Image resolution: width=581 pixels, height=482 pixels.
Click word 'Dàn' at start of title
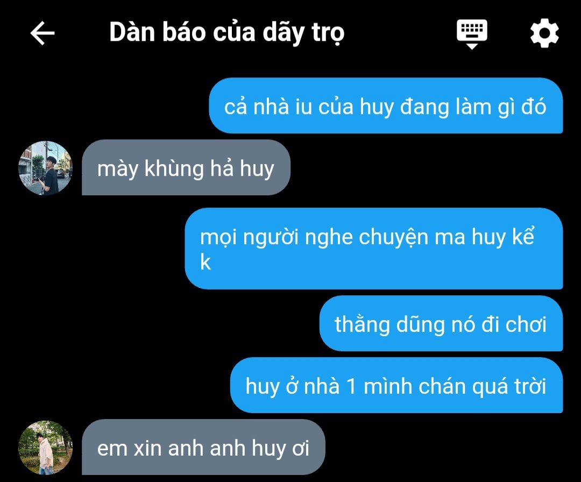(x=132, y=32)
